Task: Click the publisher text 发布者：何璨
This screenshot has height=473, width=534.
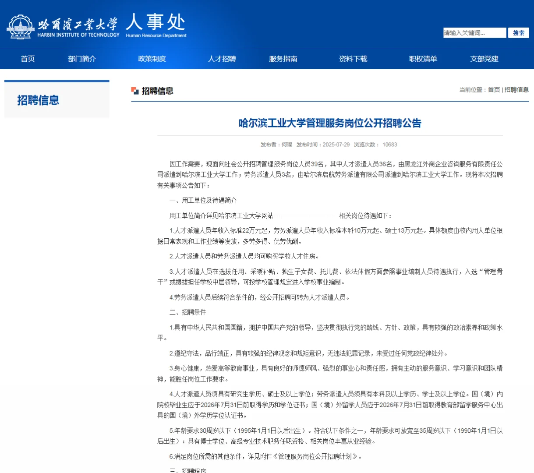Action: coord(276,145)
